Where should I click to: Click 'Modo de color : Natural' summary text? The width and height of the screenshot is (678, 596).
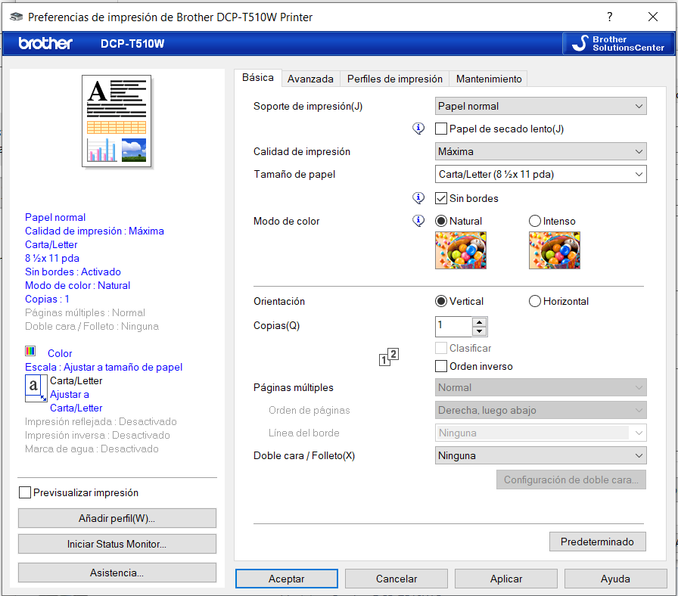[x=77, y=285]
